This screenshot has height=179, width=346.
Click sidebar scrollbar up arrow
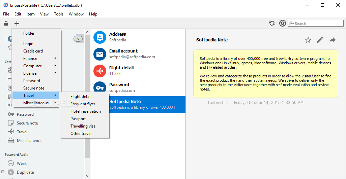[87, 32]
